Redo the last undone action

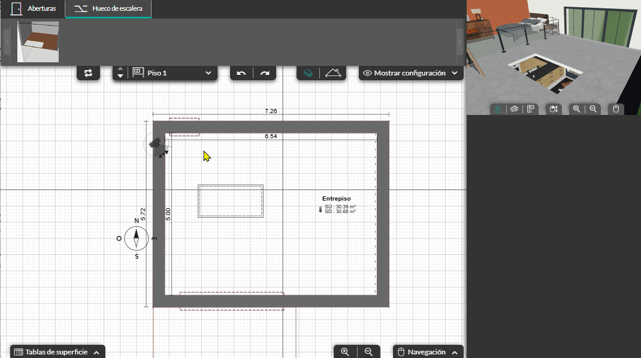(x=265, y=73)
